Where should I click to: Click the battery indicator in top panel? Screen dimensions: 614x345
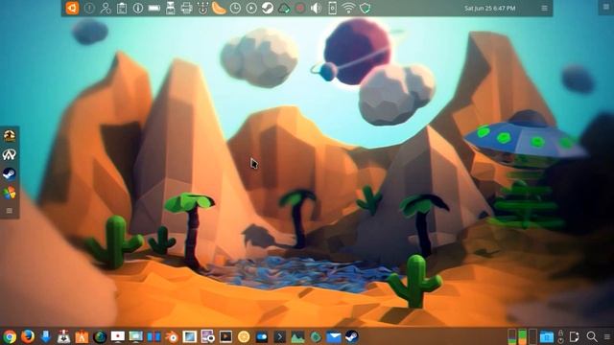coord(154,8)
